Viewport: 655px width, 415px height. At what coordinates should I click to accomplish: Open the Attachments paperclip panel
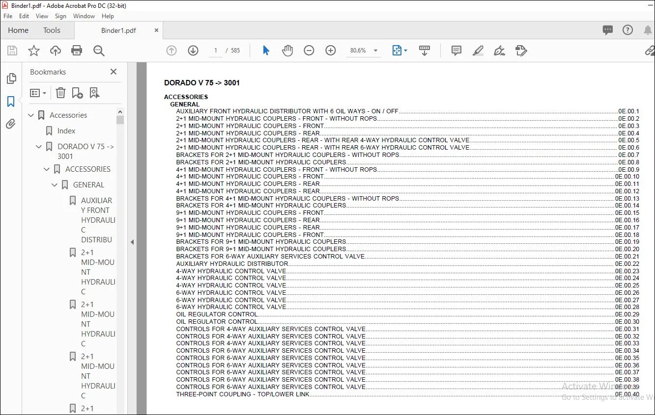point(11,124)
